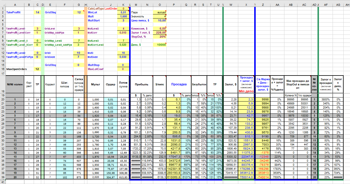Click the cell showing 22347,6
350x184 pixels.
click(246, 157)
